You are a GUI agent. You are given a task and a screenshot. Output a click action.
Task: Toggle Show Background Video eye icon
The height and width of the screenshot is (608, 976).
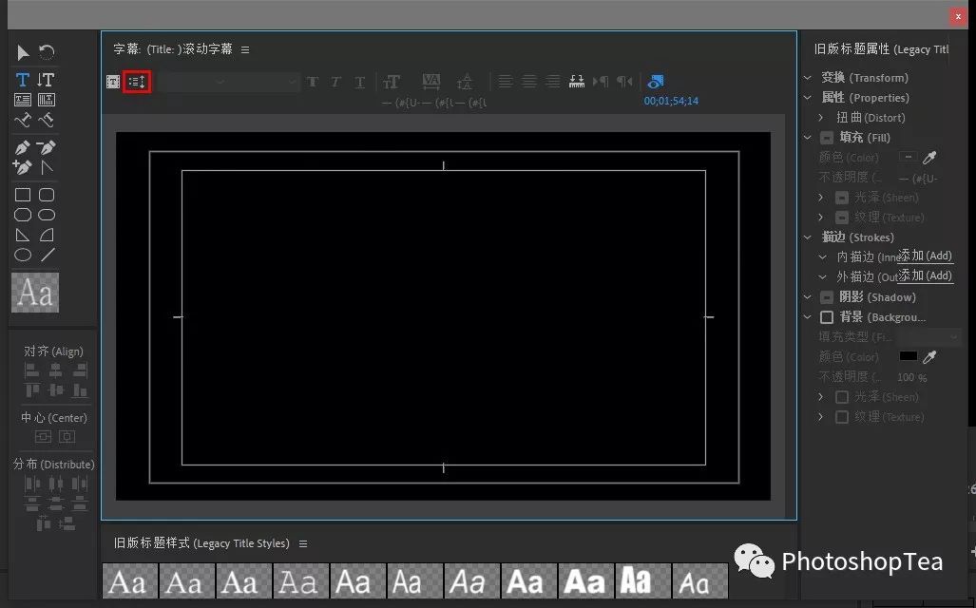click(656, 82)
